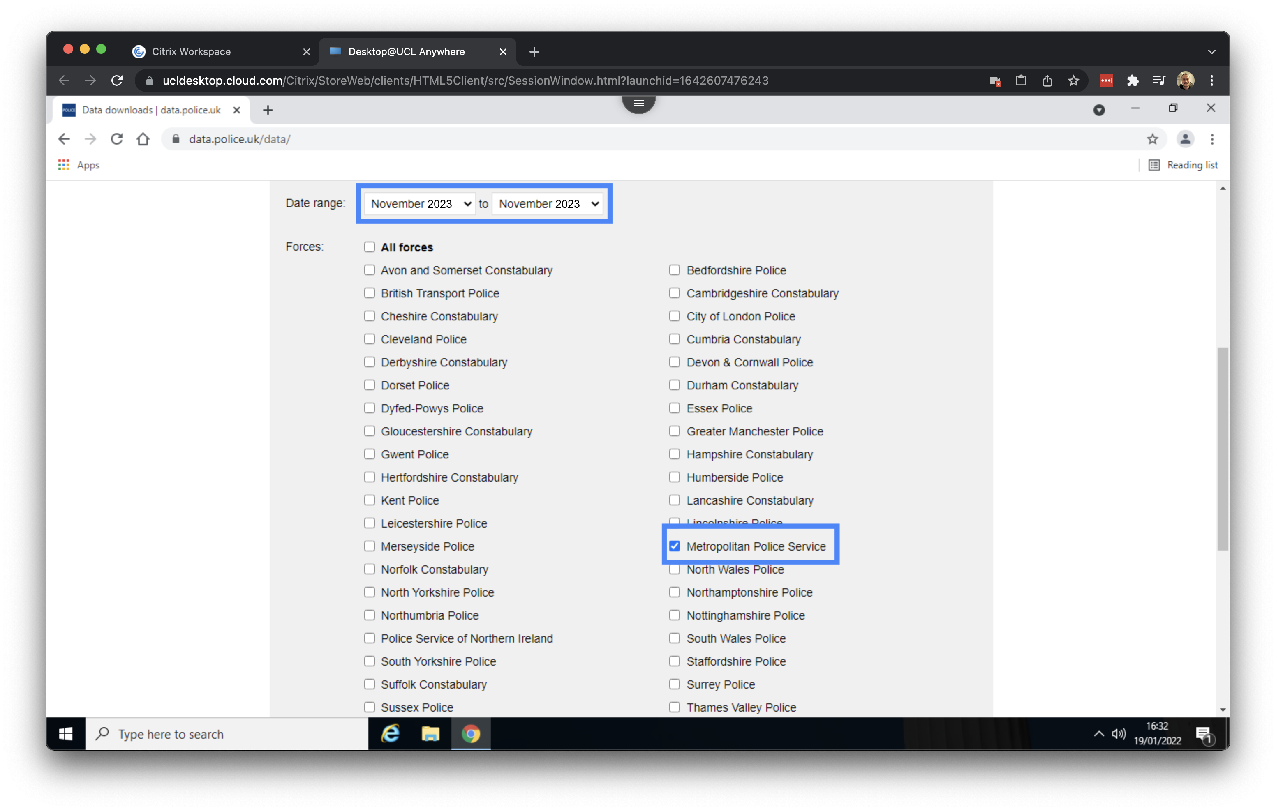
Task: Click the page vertical scrollbar thumb
Action: click(1222, 448)
